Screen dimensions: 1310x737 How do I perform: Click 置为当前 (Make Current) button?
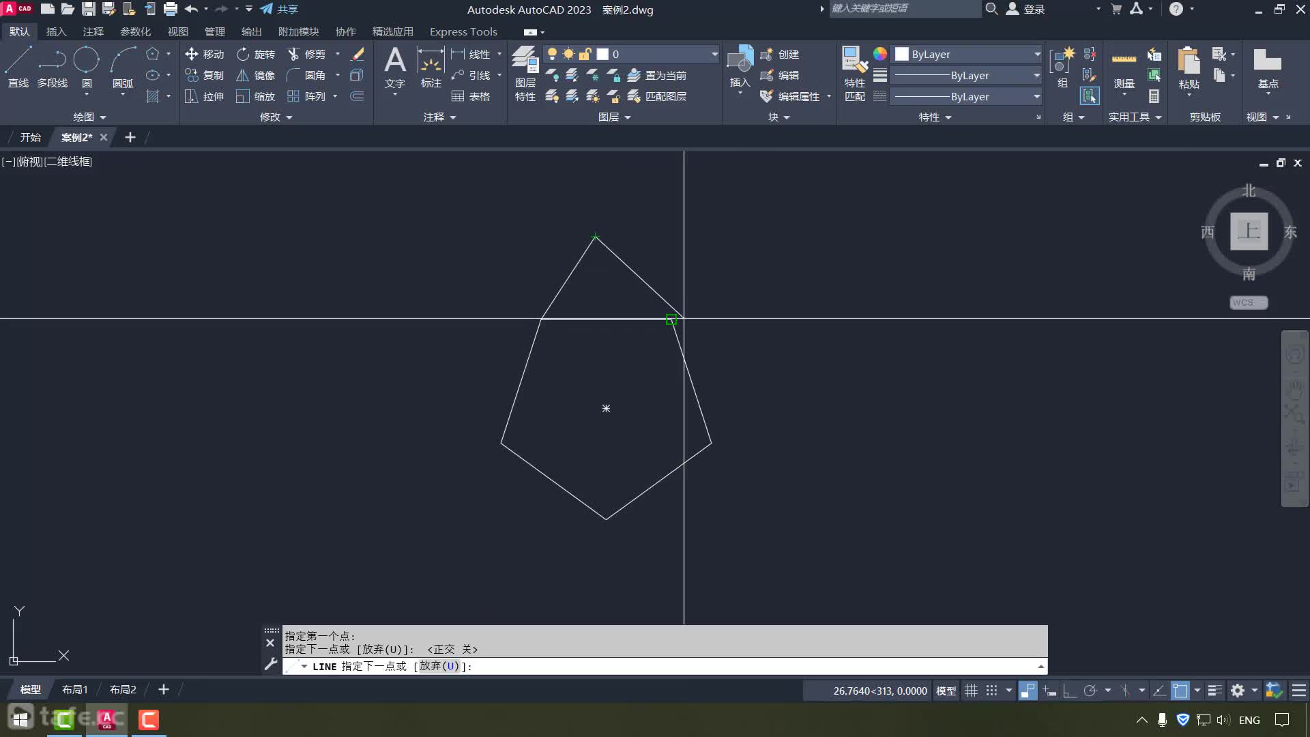tap(657, 75)
